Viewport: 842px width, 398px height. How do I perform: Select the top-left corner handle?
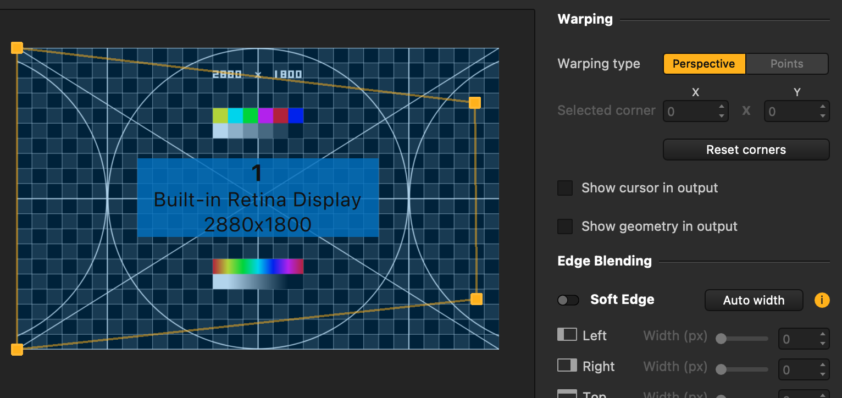pyautogui.click(x=16, y=48)
